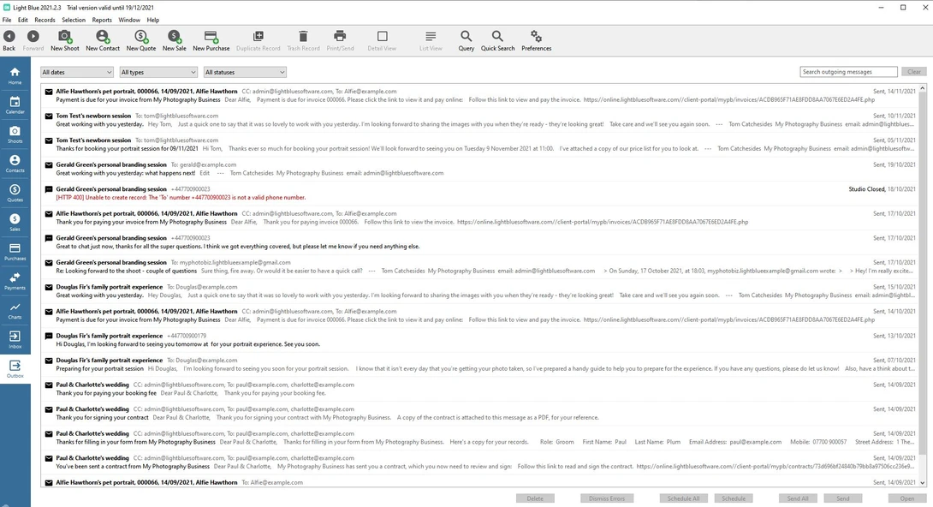Select 'Re: Looking forward to the shoot' message
Viewport: 933px width, 507px height.
click(x=479, y=266)
